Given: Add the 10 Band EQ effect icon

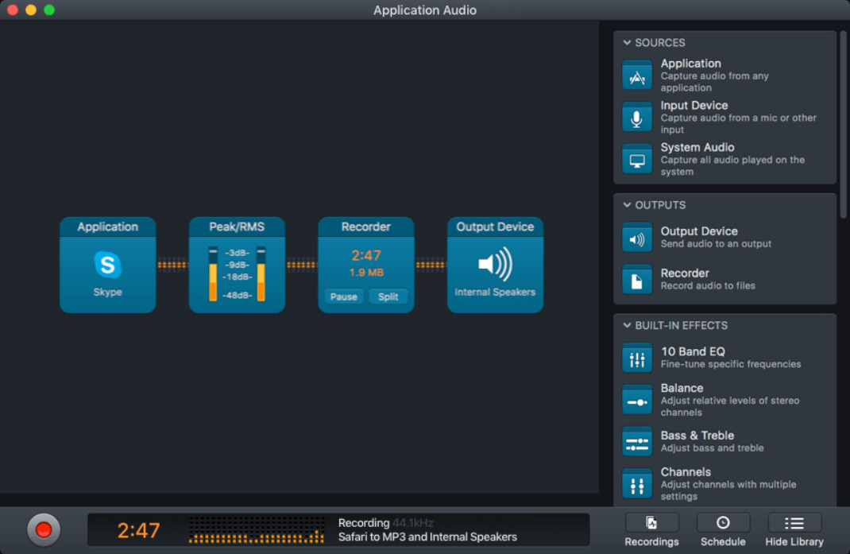Looking at the screenshot, I should click(637, 358).
